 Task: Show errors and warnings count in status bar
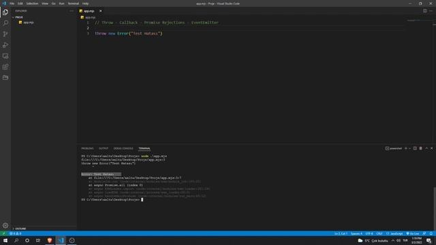(15, 233)
